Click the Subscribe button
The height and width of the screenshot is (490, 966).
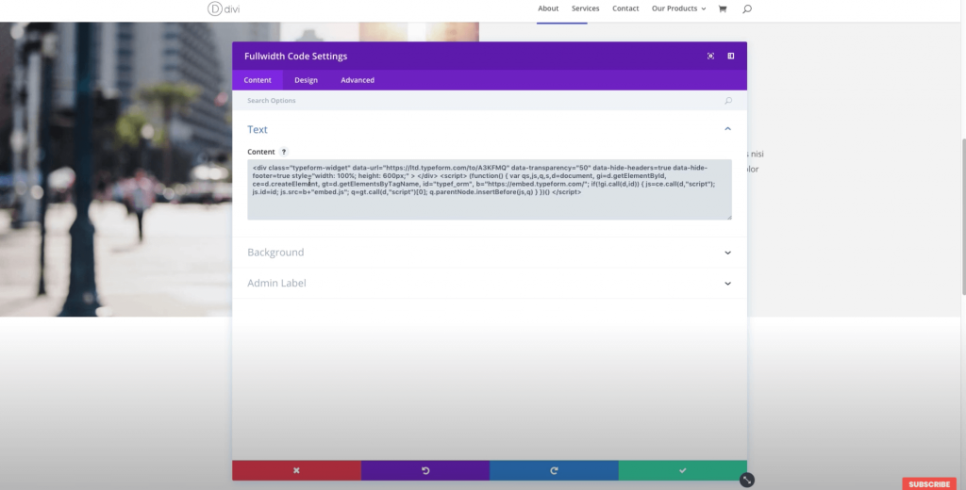(929, 483)
